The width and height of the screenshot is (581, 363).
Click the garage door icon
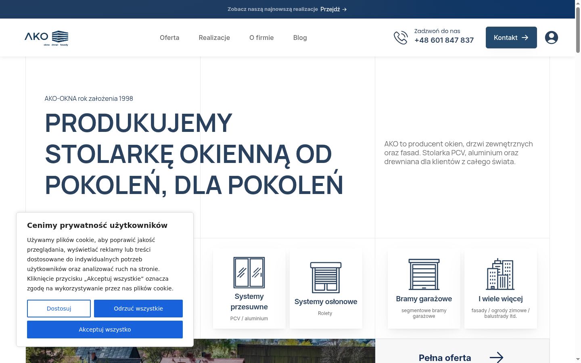424,274
